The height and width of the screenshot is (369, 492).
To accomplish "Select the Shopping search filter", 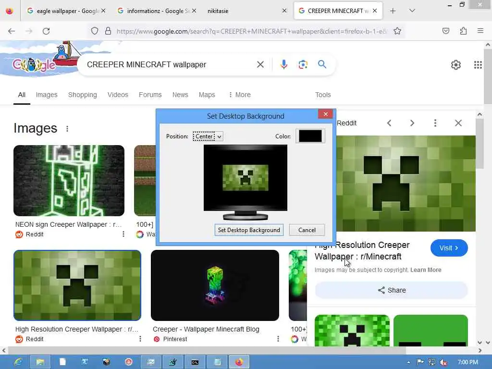I will pyautogui.click(x=83, y=95).
